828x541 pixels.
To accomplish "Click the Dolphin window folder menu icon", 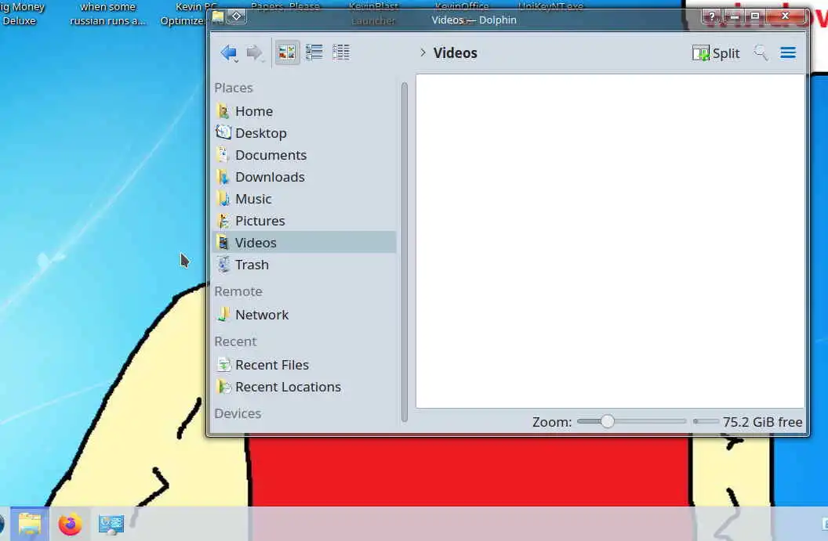I will pos(218,16).
